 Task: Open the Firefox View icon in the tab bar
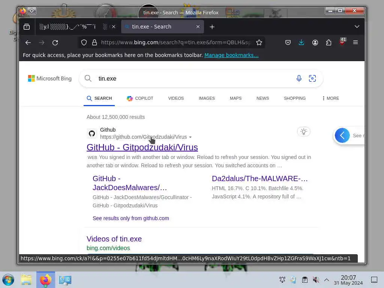point(27,27)
